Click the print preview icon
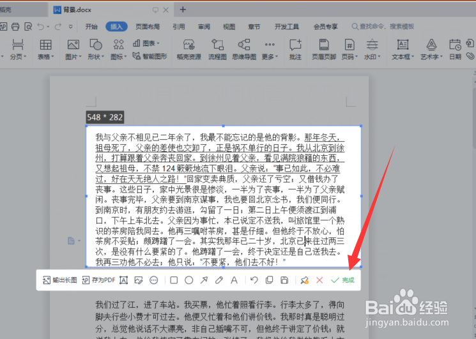This screenshot has height=339, width=476. coord(28,27)
